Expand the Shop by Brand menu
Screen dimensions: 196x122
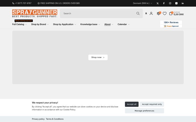pos(40,24)
